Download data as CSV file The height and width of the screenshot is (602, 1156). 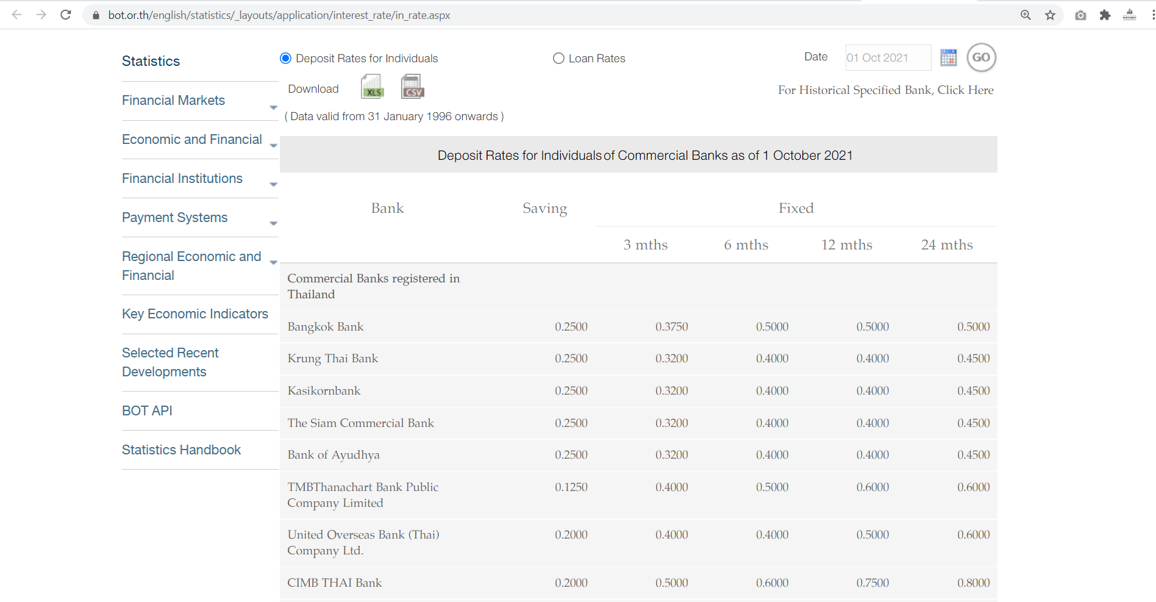(412, 87)
